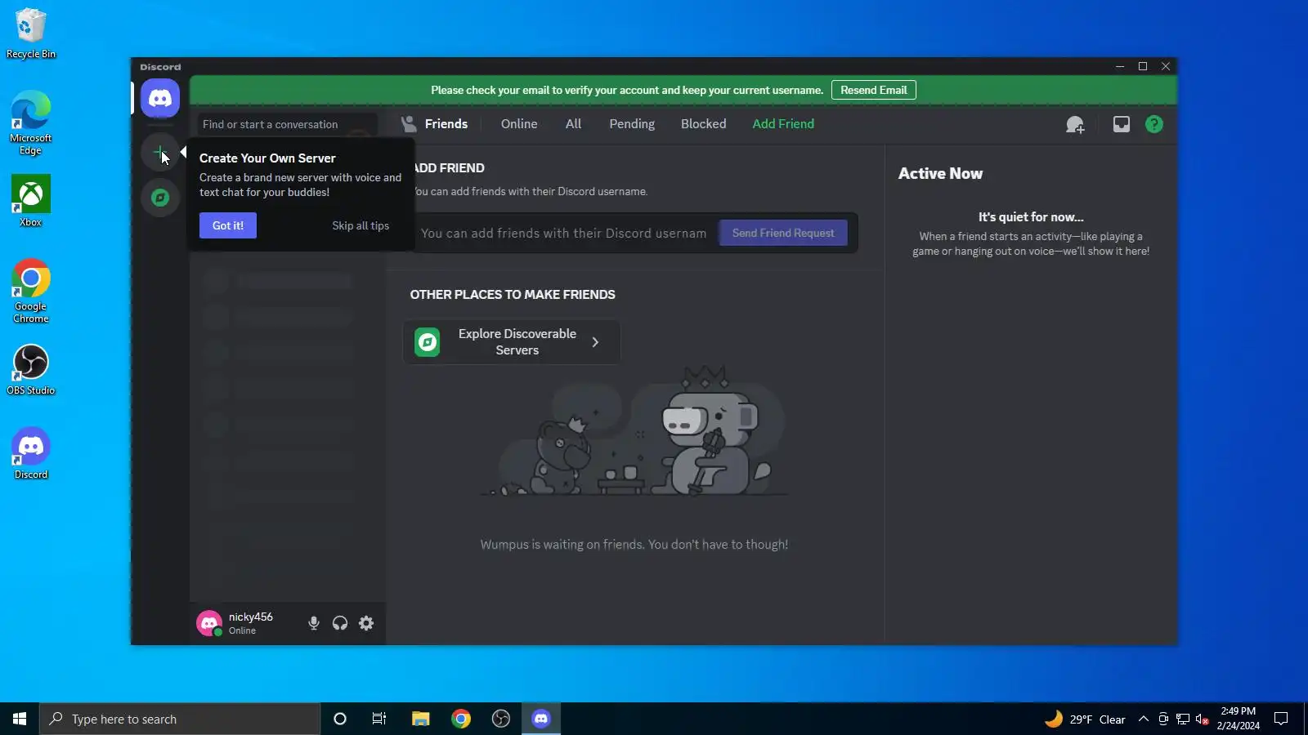Click the "Wumpus is waiting on friends" caption
The width and height of the screenshot is (1308, 735).
click(x=634, y=545)
